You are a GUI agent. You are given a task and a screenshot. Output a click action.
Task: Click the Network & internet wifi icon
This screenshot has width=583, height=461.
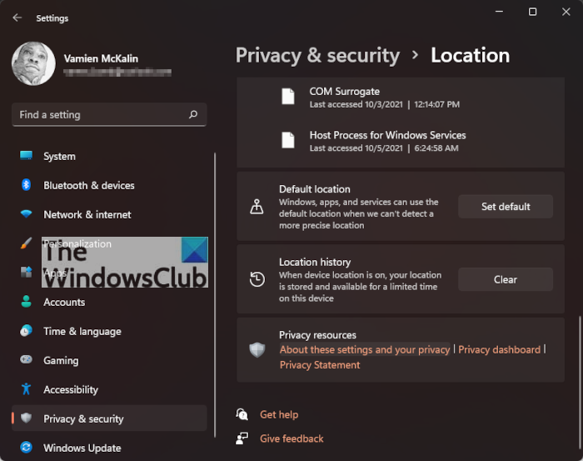[x=27, y=214]
